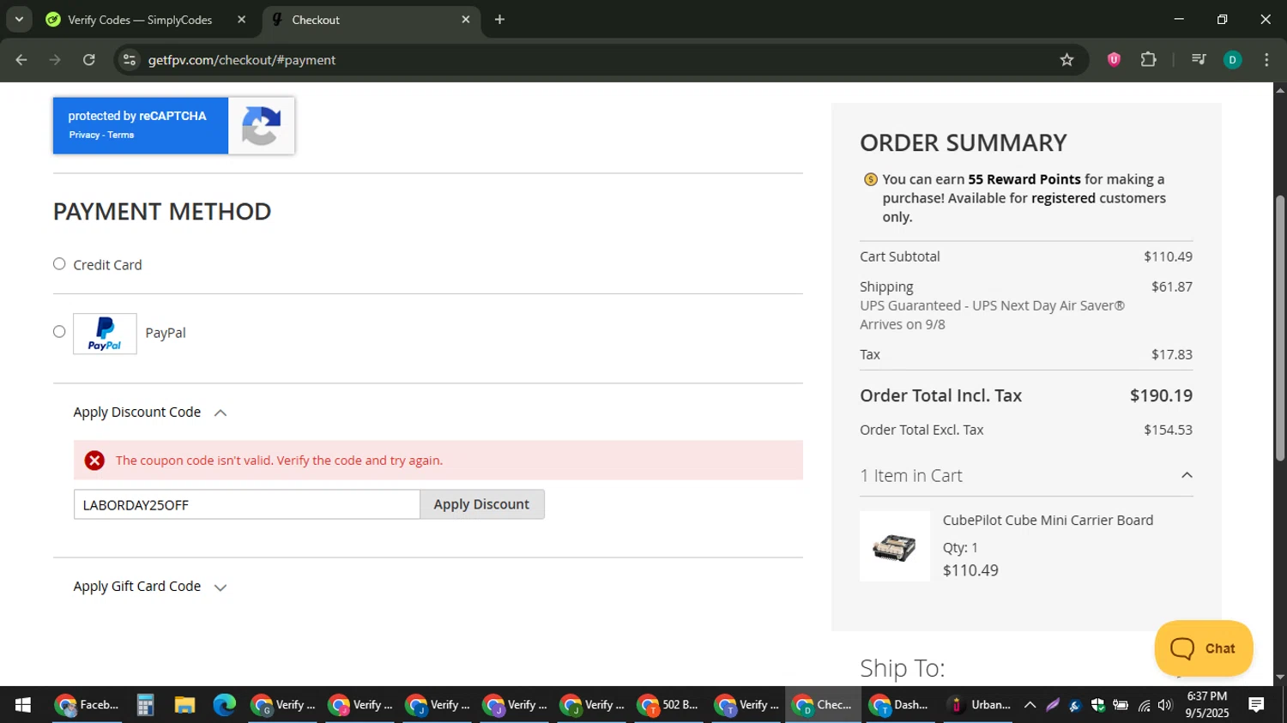The height and width of the screenshot is (723, 1287).
Task: Open the tab search dropdown arrow
Action: point(19,20)
